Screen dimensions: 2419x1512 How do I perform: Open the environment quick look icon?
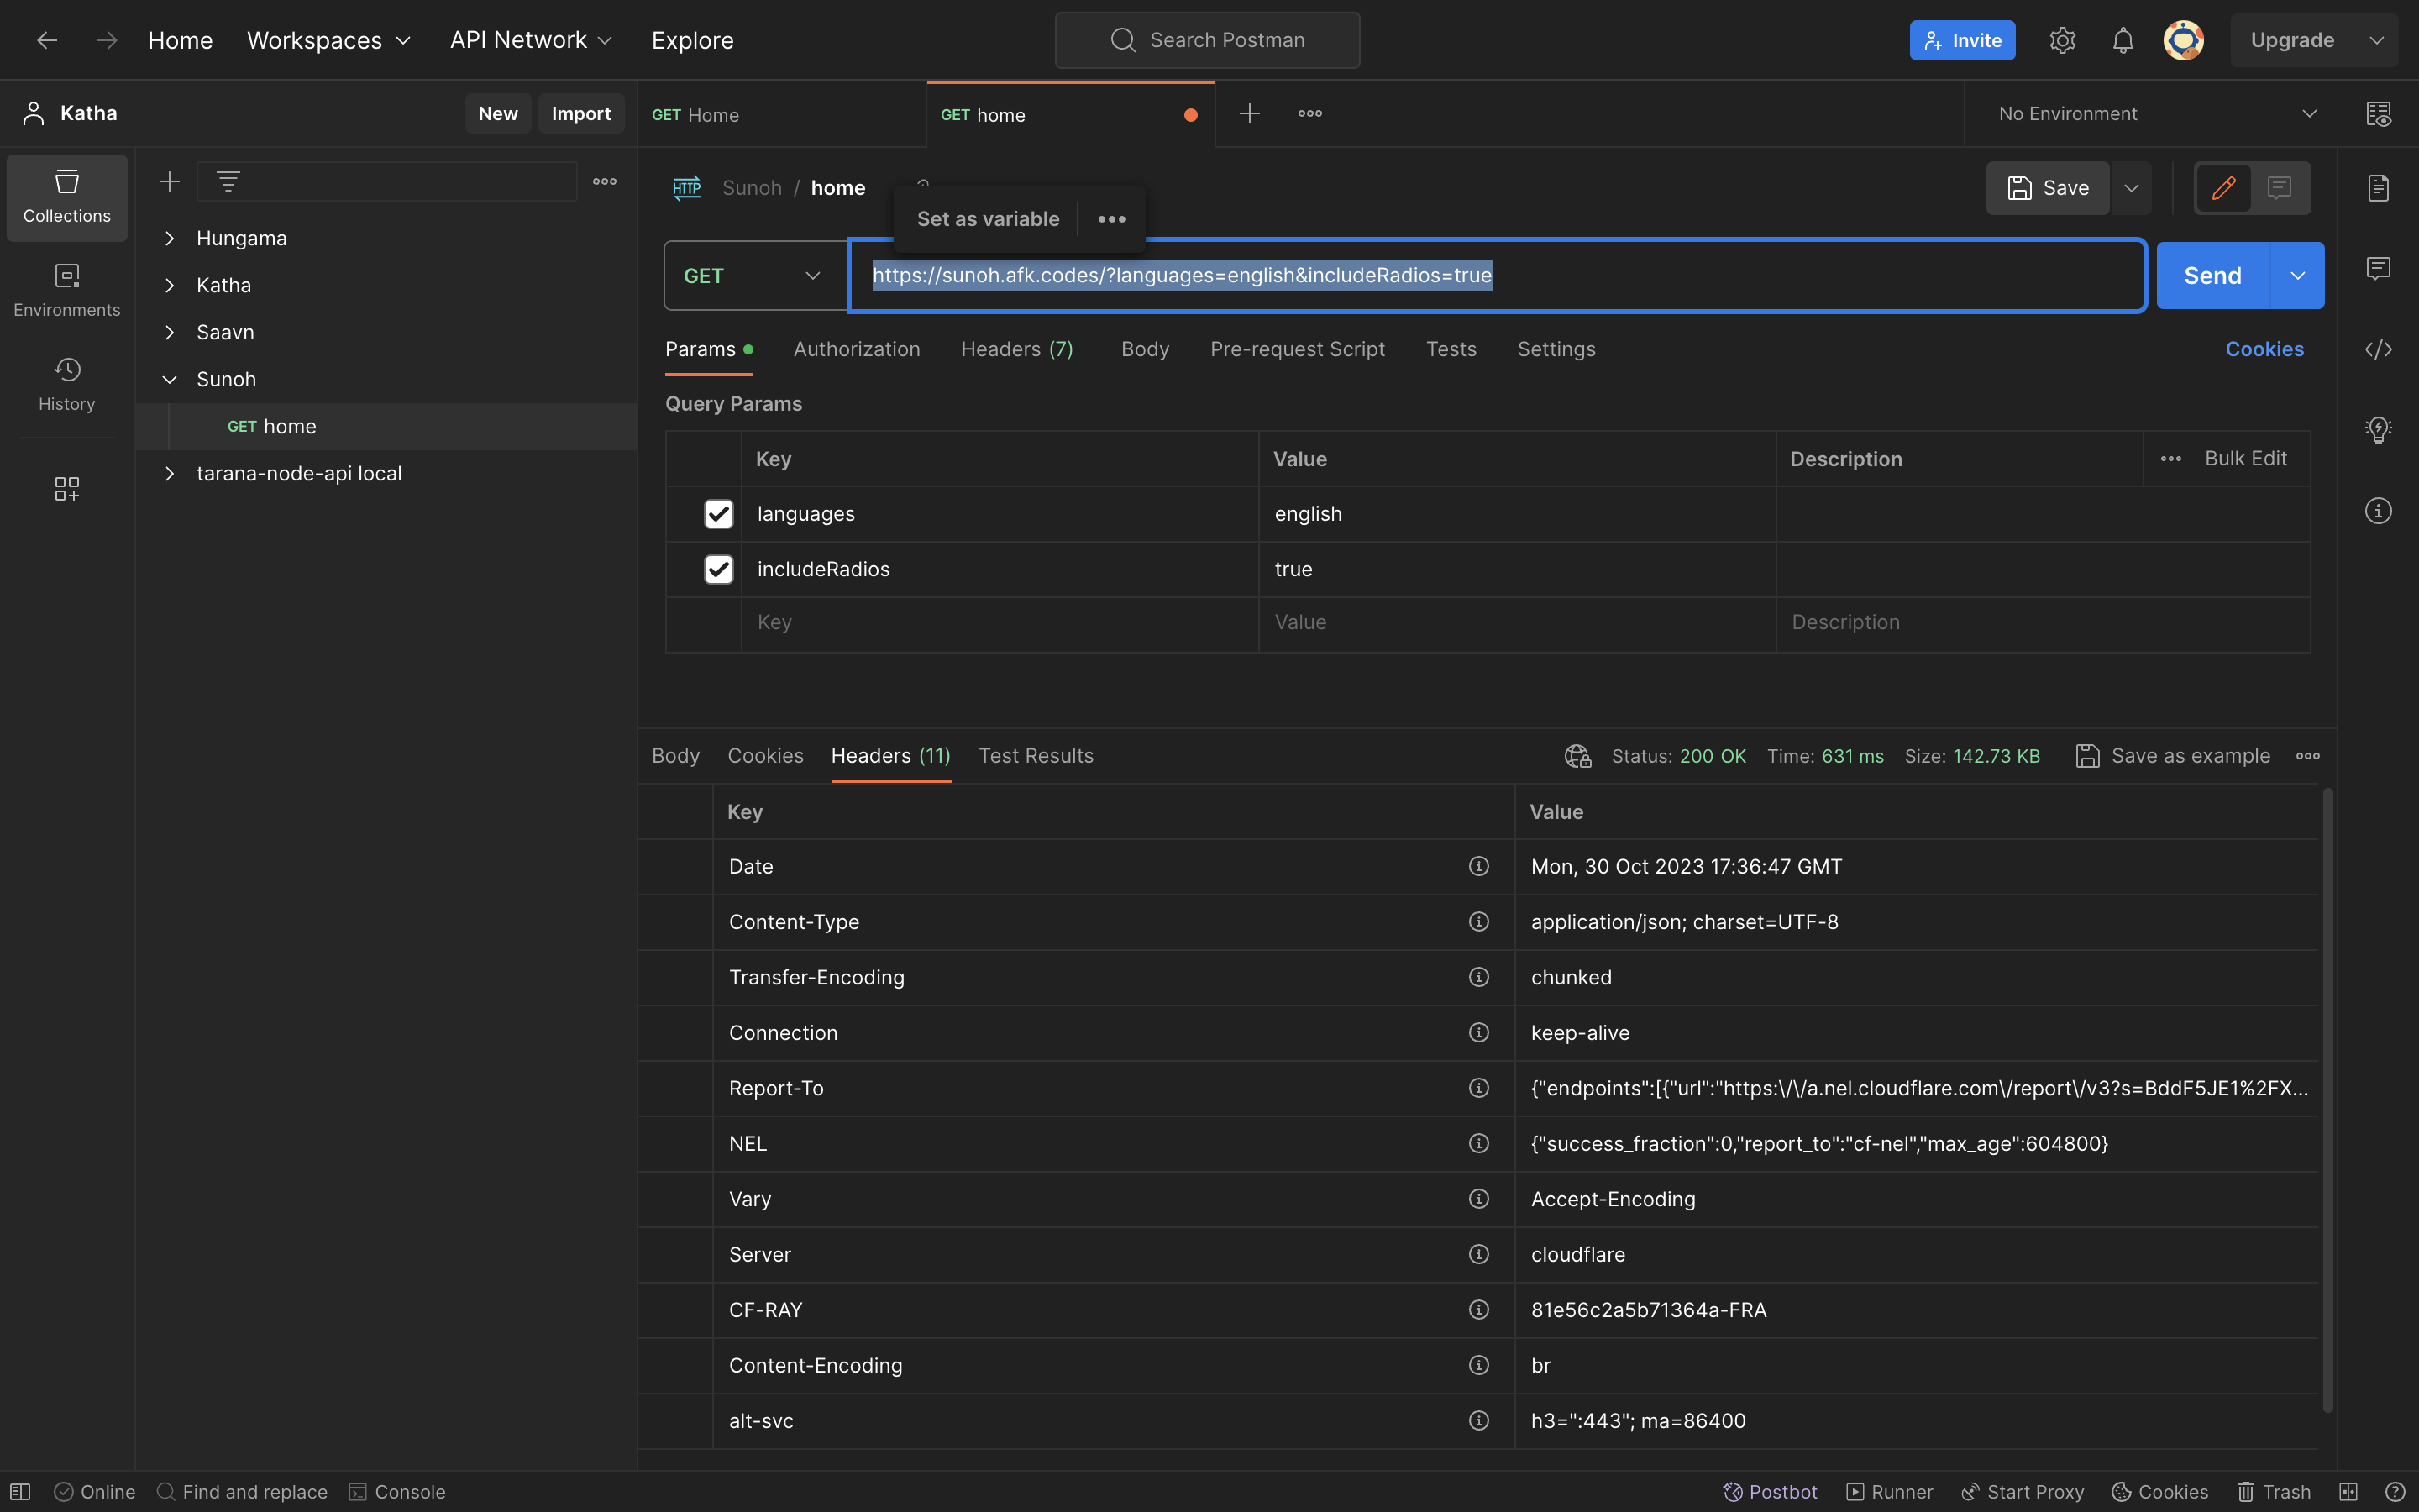[x=2378, y=113]
